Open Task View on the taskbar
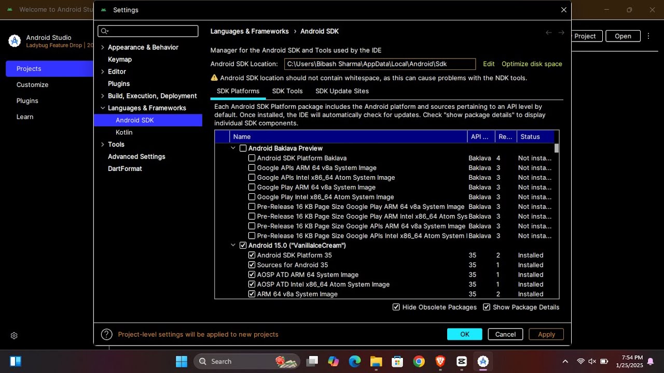664x373 pixels. [x=312, y=361]
